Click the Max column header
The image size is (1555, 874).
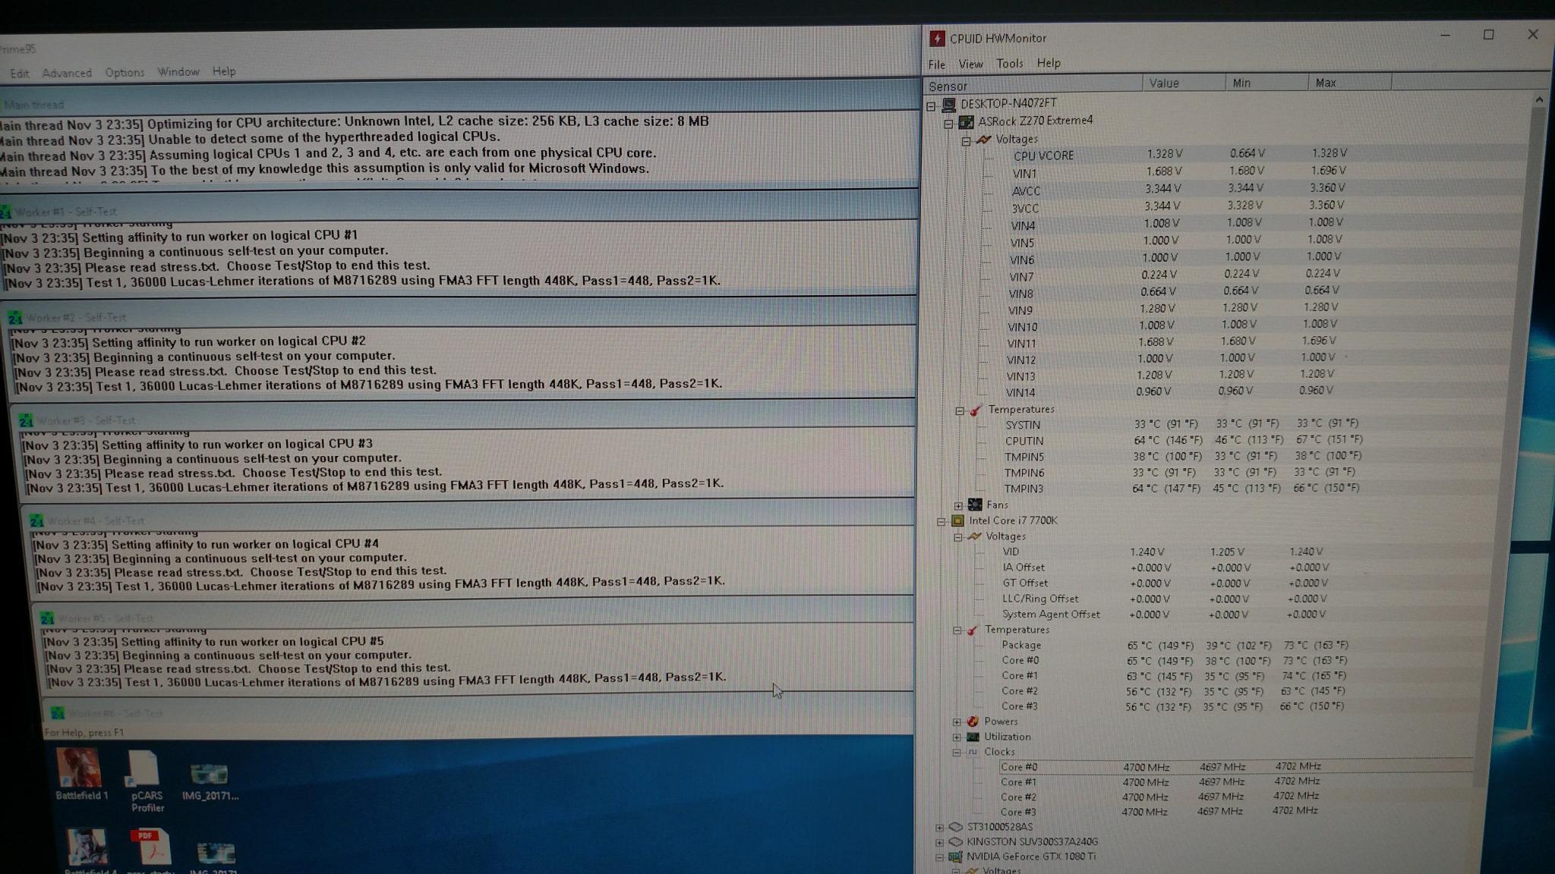[x=1350, y=83]
